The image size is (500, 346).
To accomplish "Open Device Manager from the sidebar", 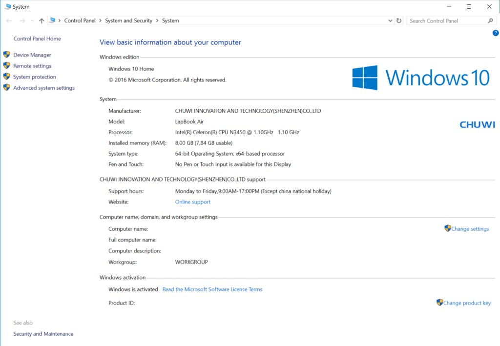I will point(32,55).
